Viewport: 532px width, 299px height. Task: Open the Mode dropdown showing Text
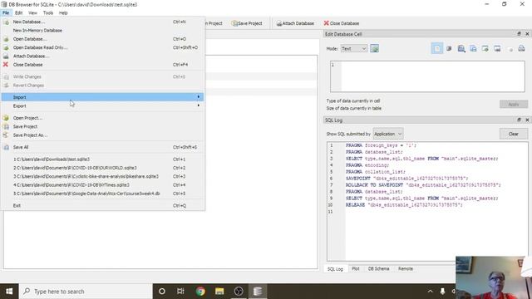coord(353,49)
